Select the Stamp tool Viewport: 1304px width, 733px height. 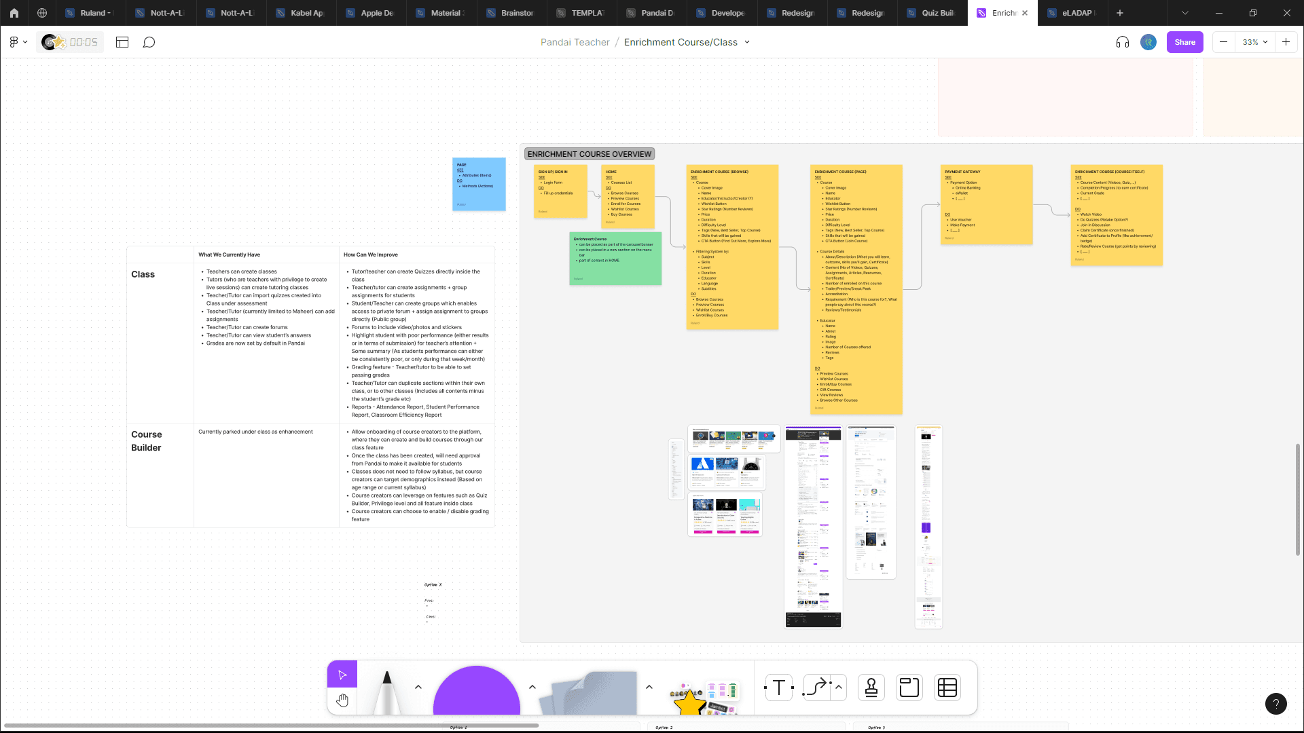coord(871,688)
